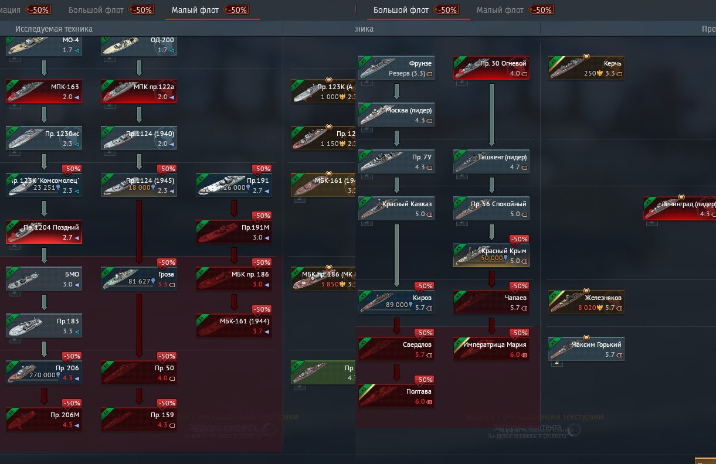Click the -50% badge above Пр. 206

tap(72, 356)
